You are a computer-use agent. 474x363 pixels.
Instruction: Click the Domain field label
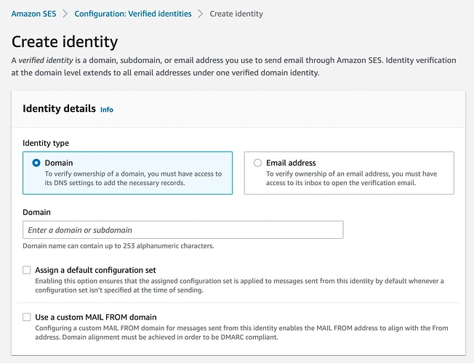36,212
